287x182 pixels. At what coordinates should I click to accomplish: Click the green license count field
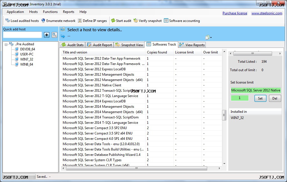(x=239, y=98)
